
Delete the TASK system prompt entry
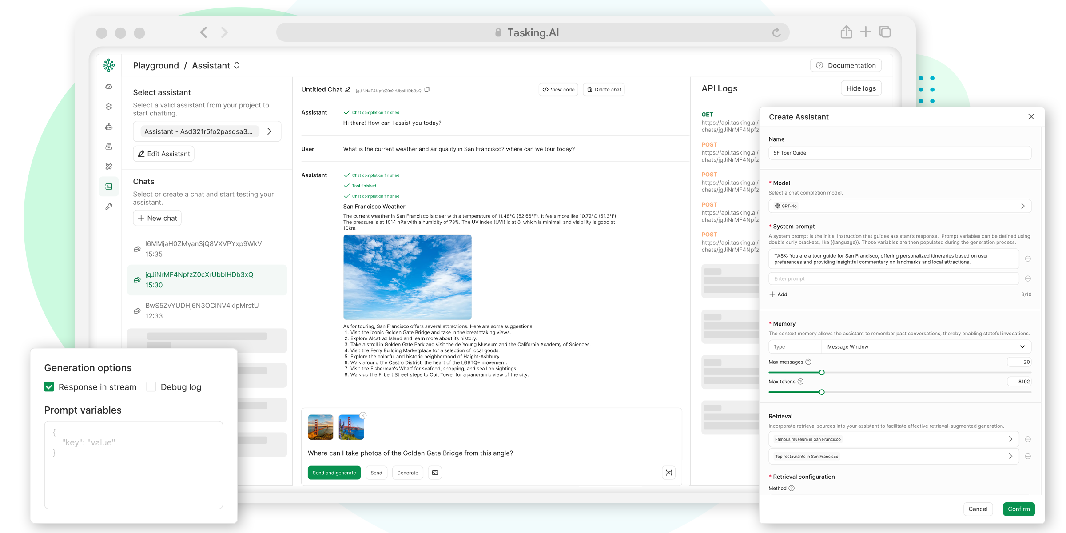(1028, 259)
